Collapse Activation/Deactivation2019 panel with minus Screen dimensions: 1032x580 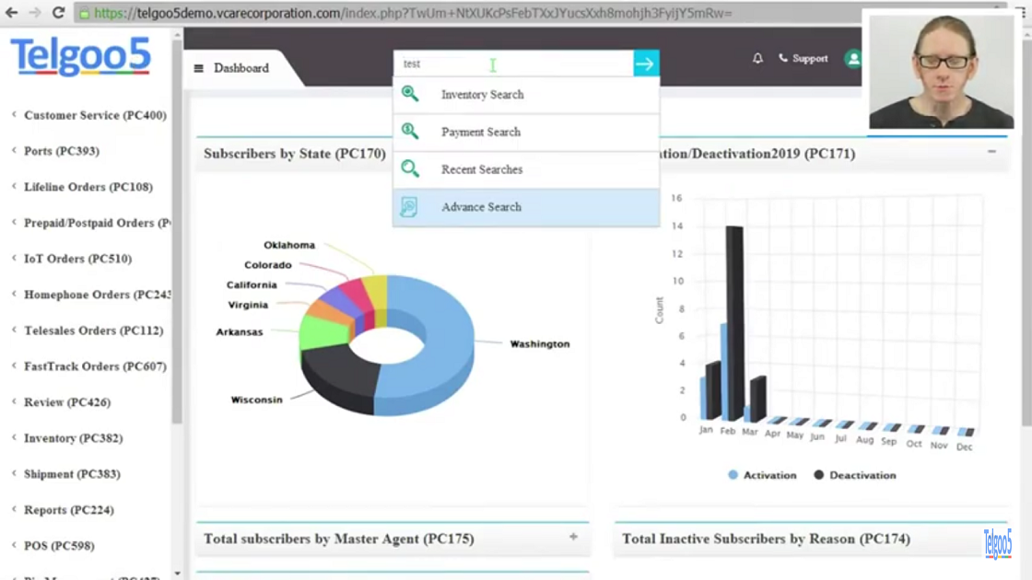991,152
